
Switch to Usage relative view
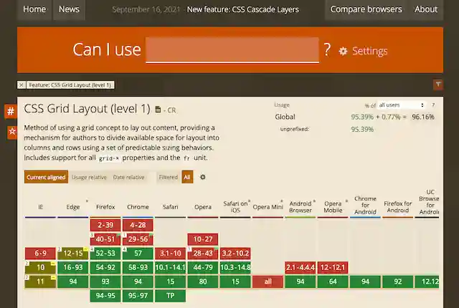pos(89,177)
